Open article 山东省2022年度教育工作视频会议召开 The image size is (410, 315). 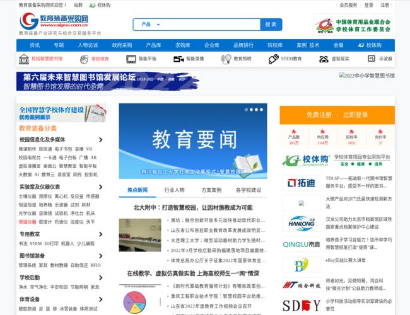[211, 306]
